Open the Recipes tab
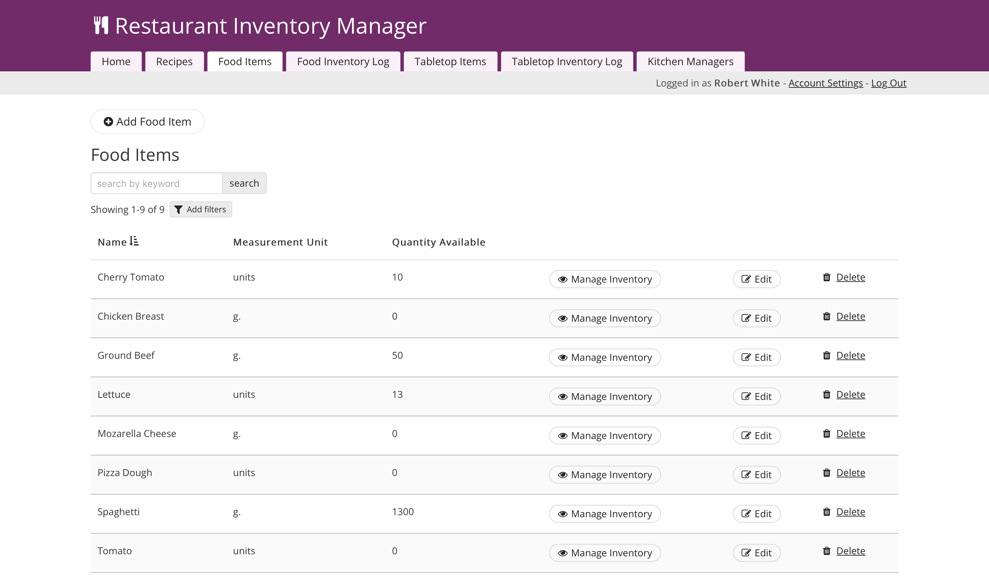989x581 pixels. click(174, 61)
